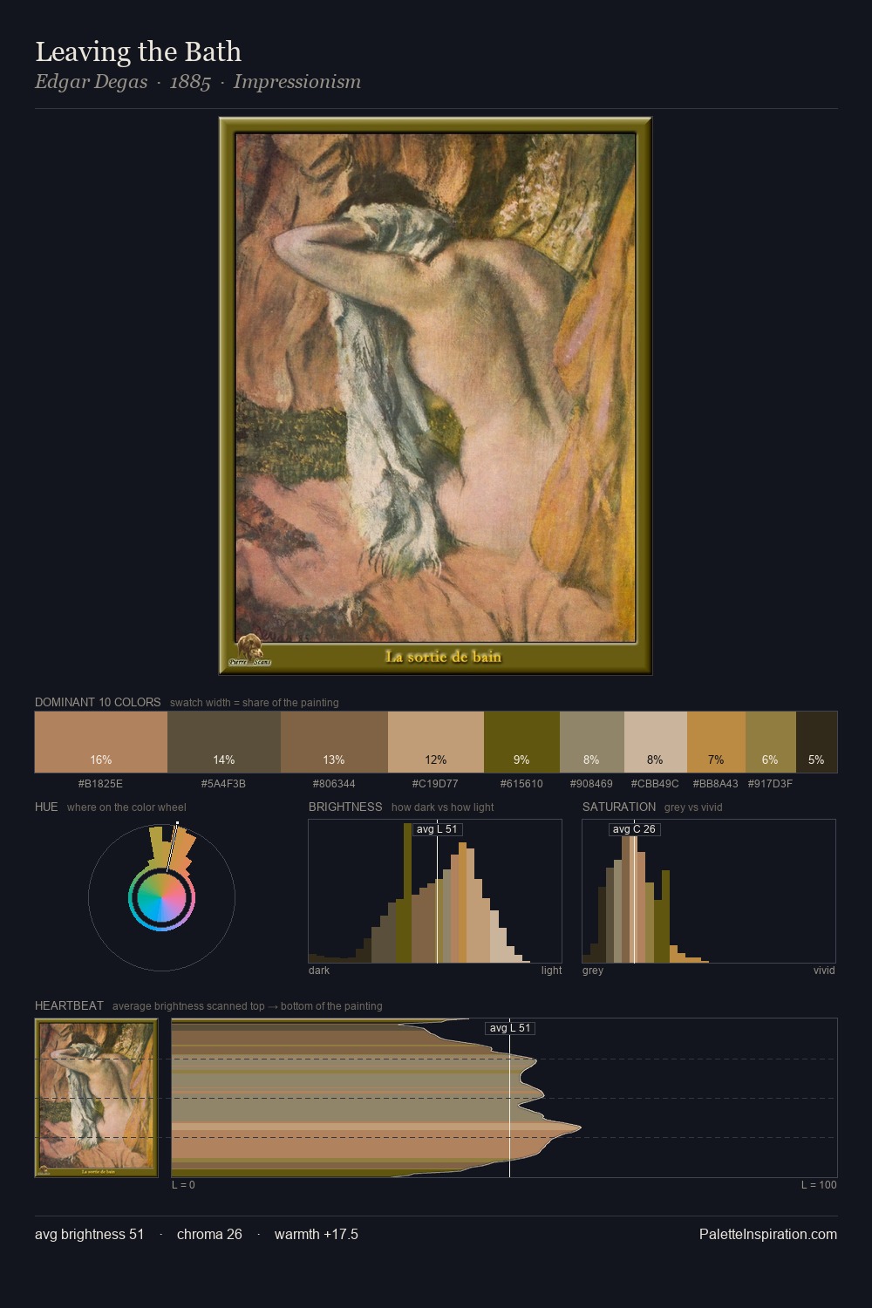Select the 9% olive swatch #615610
Screen dimensions: 872x1308
point(521,742)
